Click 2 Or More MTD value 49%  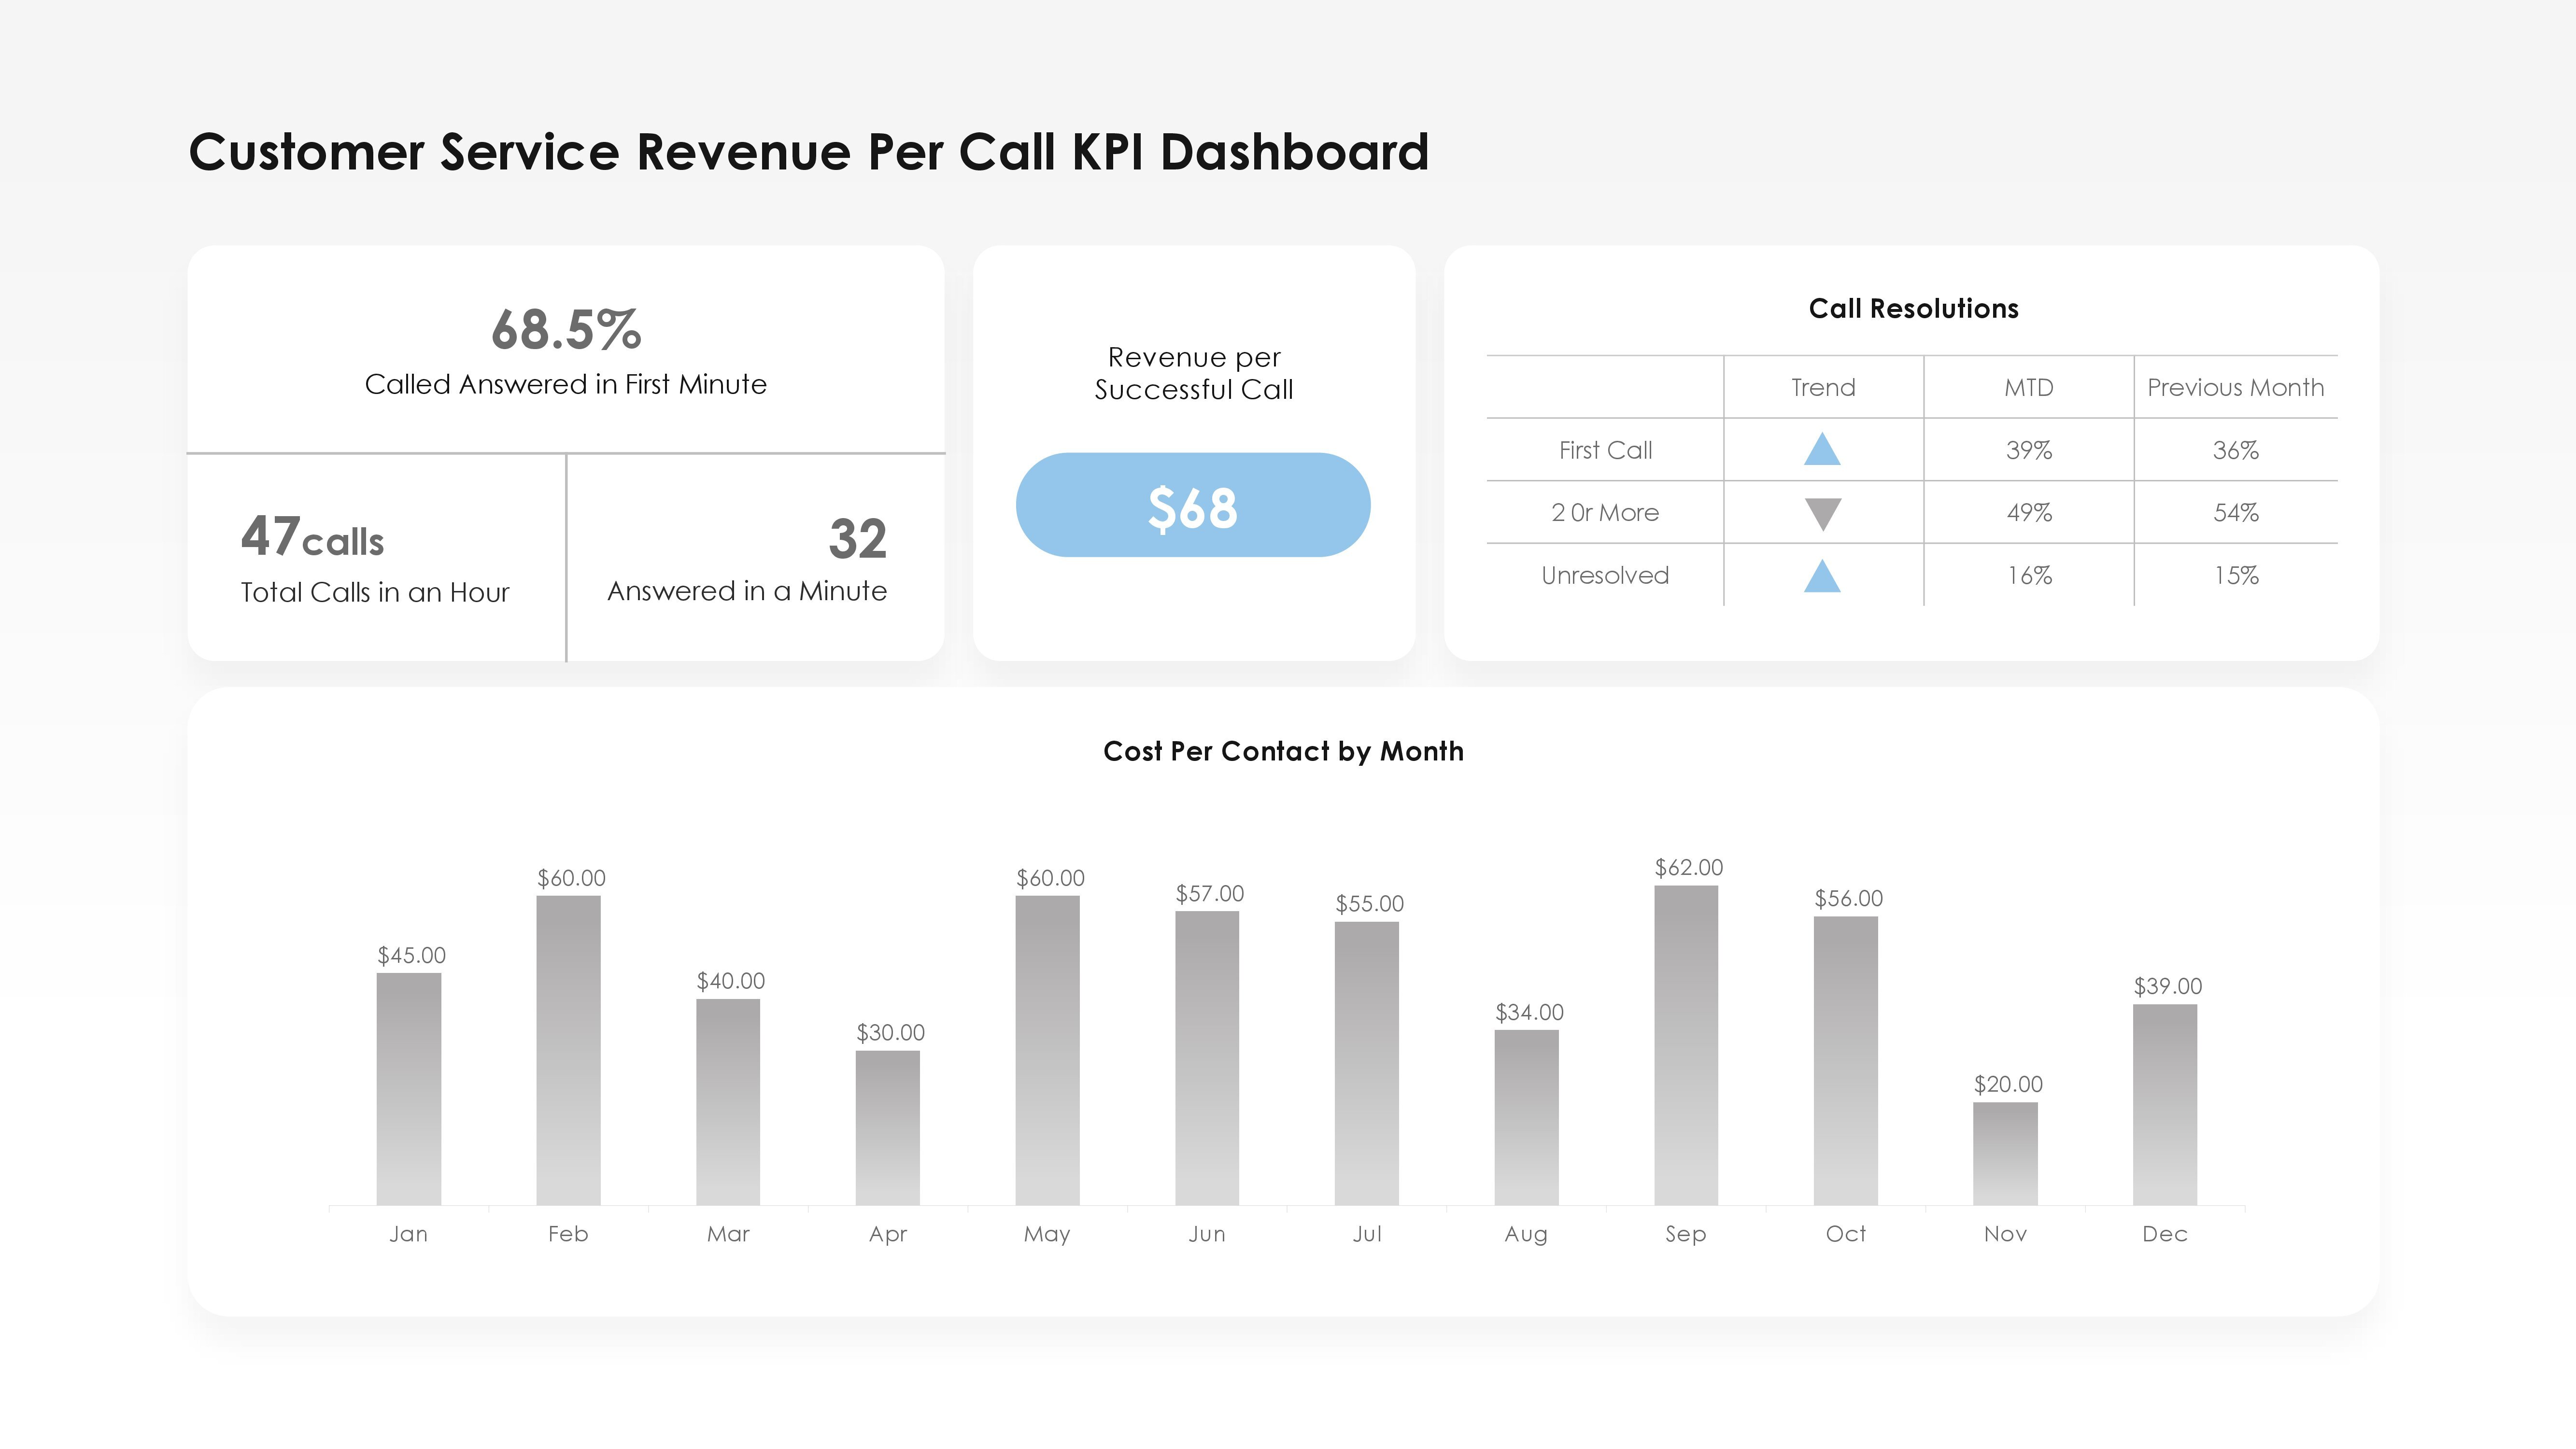[2029, 513]
